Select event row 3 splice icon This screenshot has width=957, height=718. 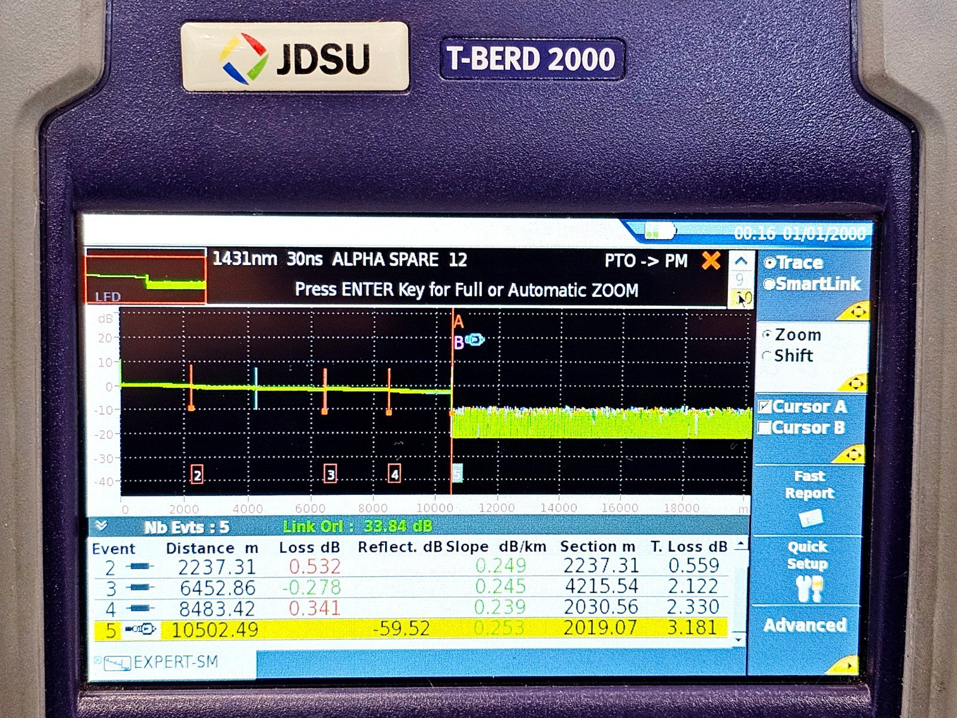click(141, 588)
